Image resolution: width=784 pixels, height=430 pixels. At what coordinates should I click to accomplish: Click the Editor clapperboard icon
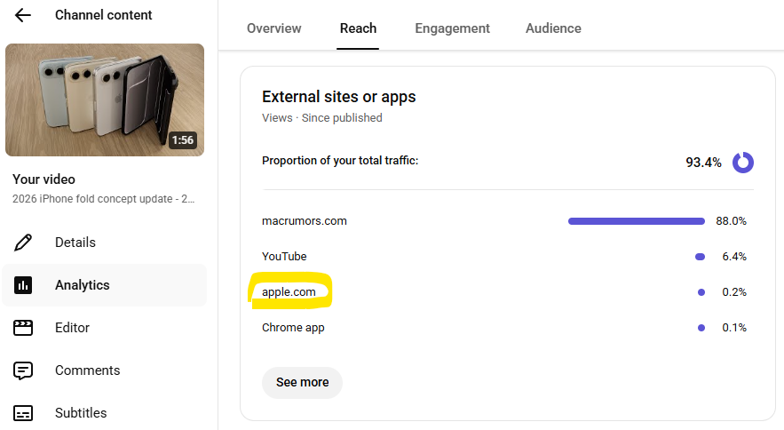24,328
